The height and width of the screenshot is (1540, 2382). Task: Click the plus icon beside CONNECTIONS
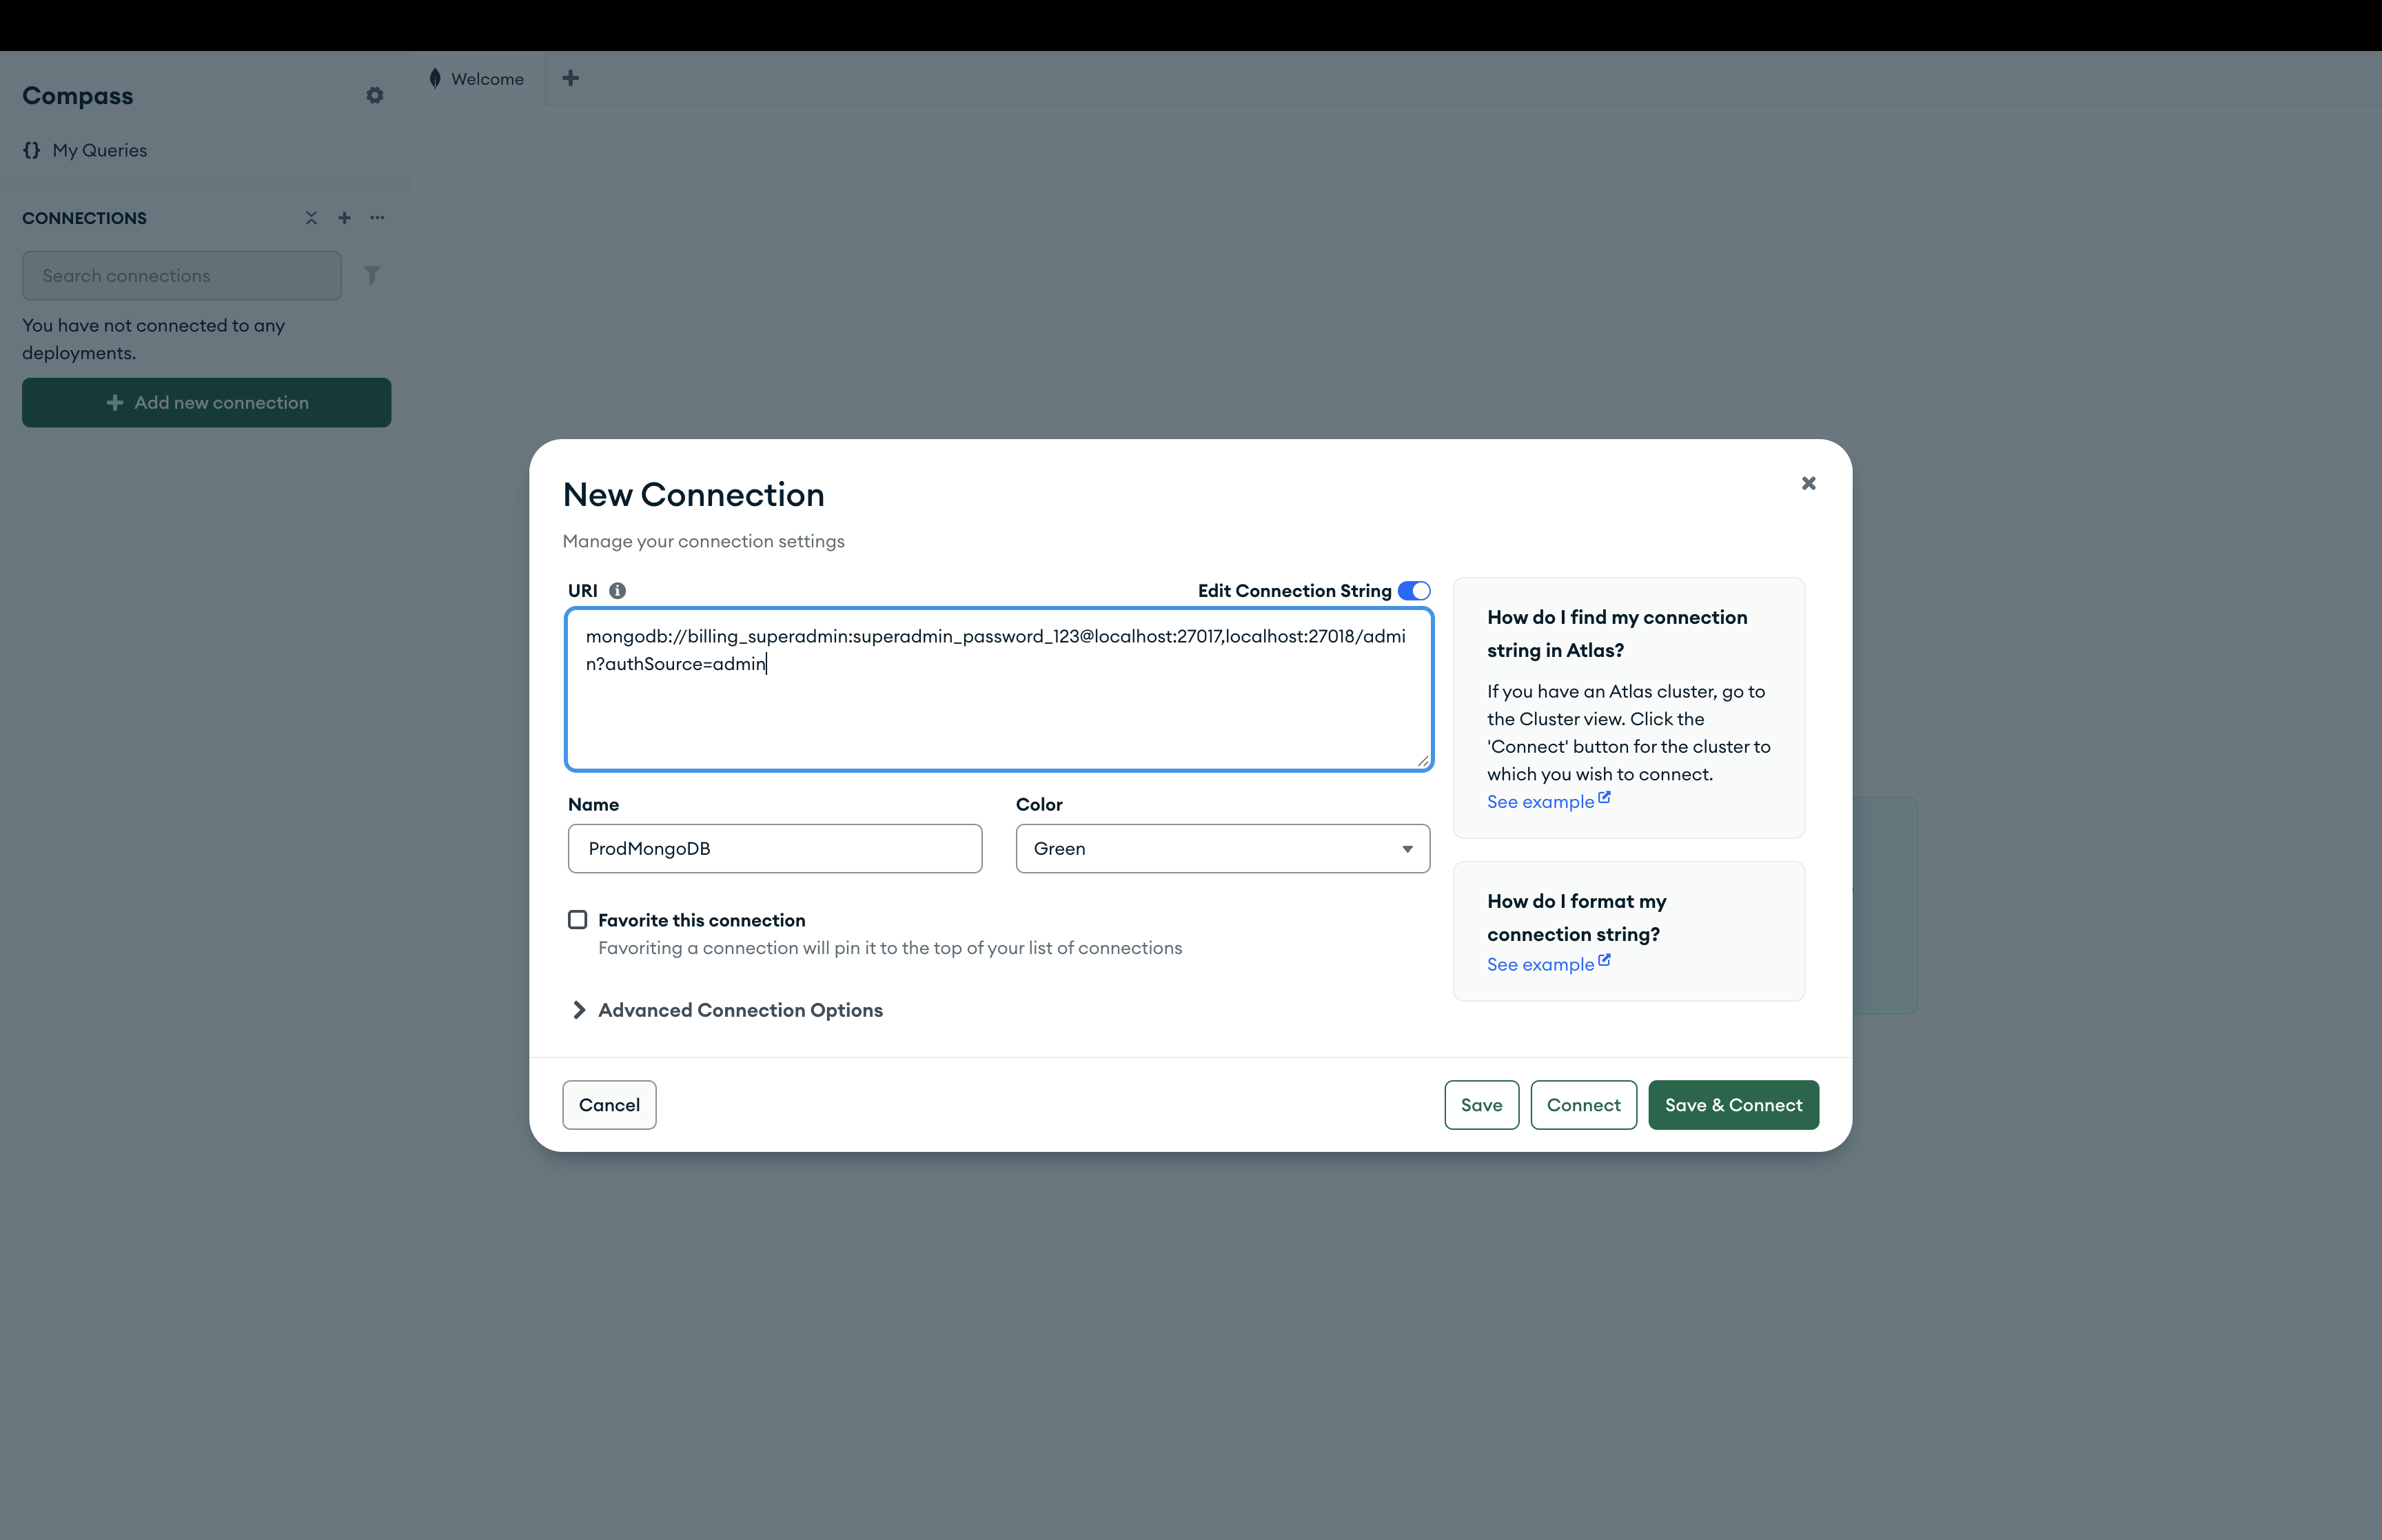[x=344, y=218]
